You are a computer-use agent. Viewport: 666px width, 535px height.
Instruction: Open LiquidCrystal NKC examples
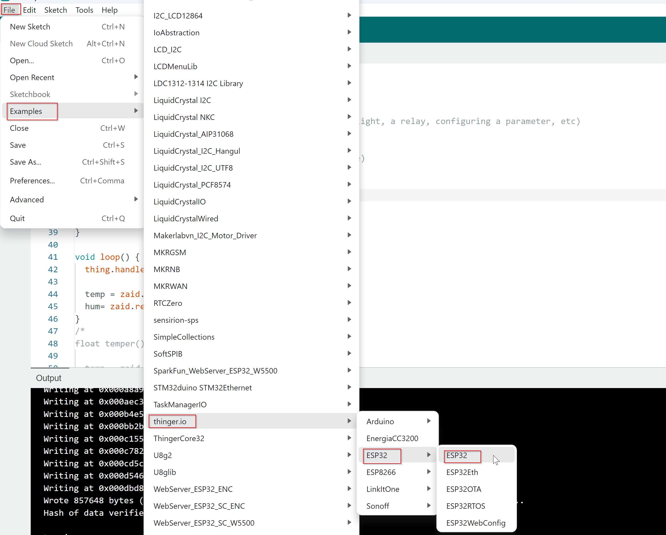click(x=251, y=117)
